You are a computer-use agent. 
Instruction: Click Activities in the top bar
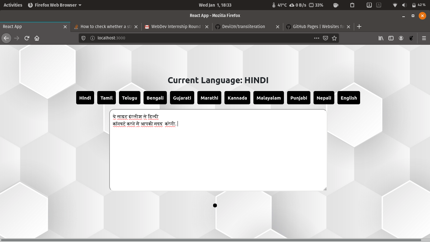click(13, 5)
